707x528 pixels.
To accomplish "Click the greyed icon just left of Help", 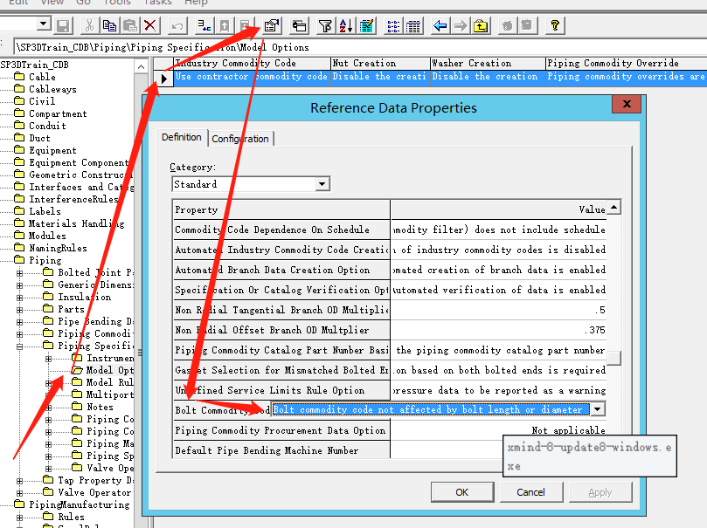I will [x=527, y=25].
